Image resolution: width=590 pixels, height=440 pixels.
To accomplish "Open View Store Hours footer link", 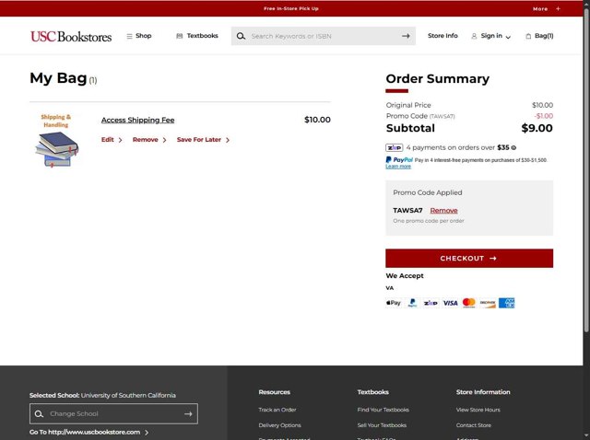I will [478, 410].
